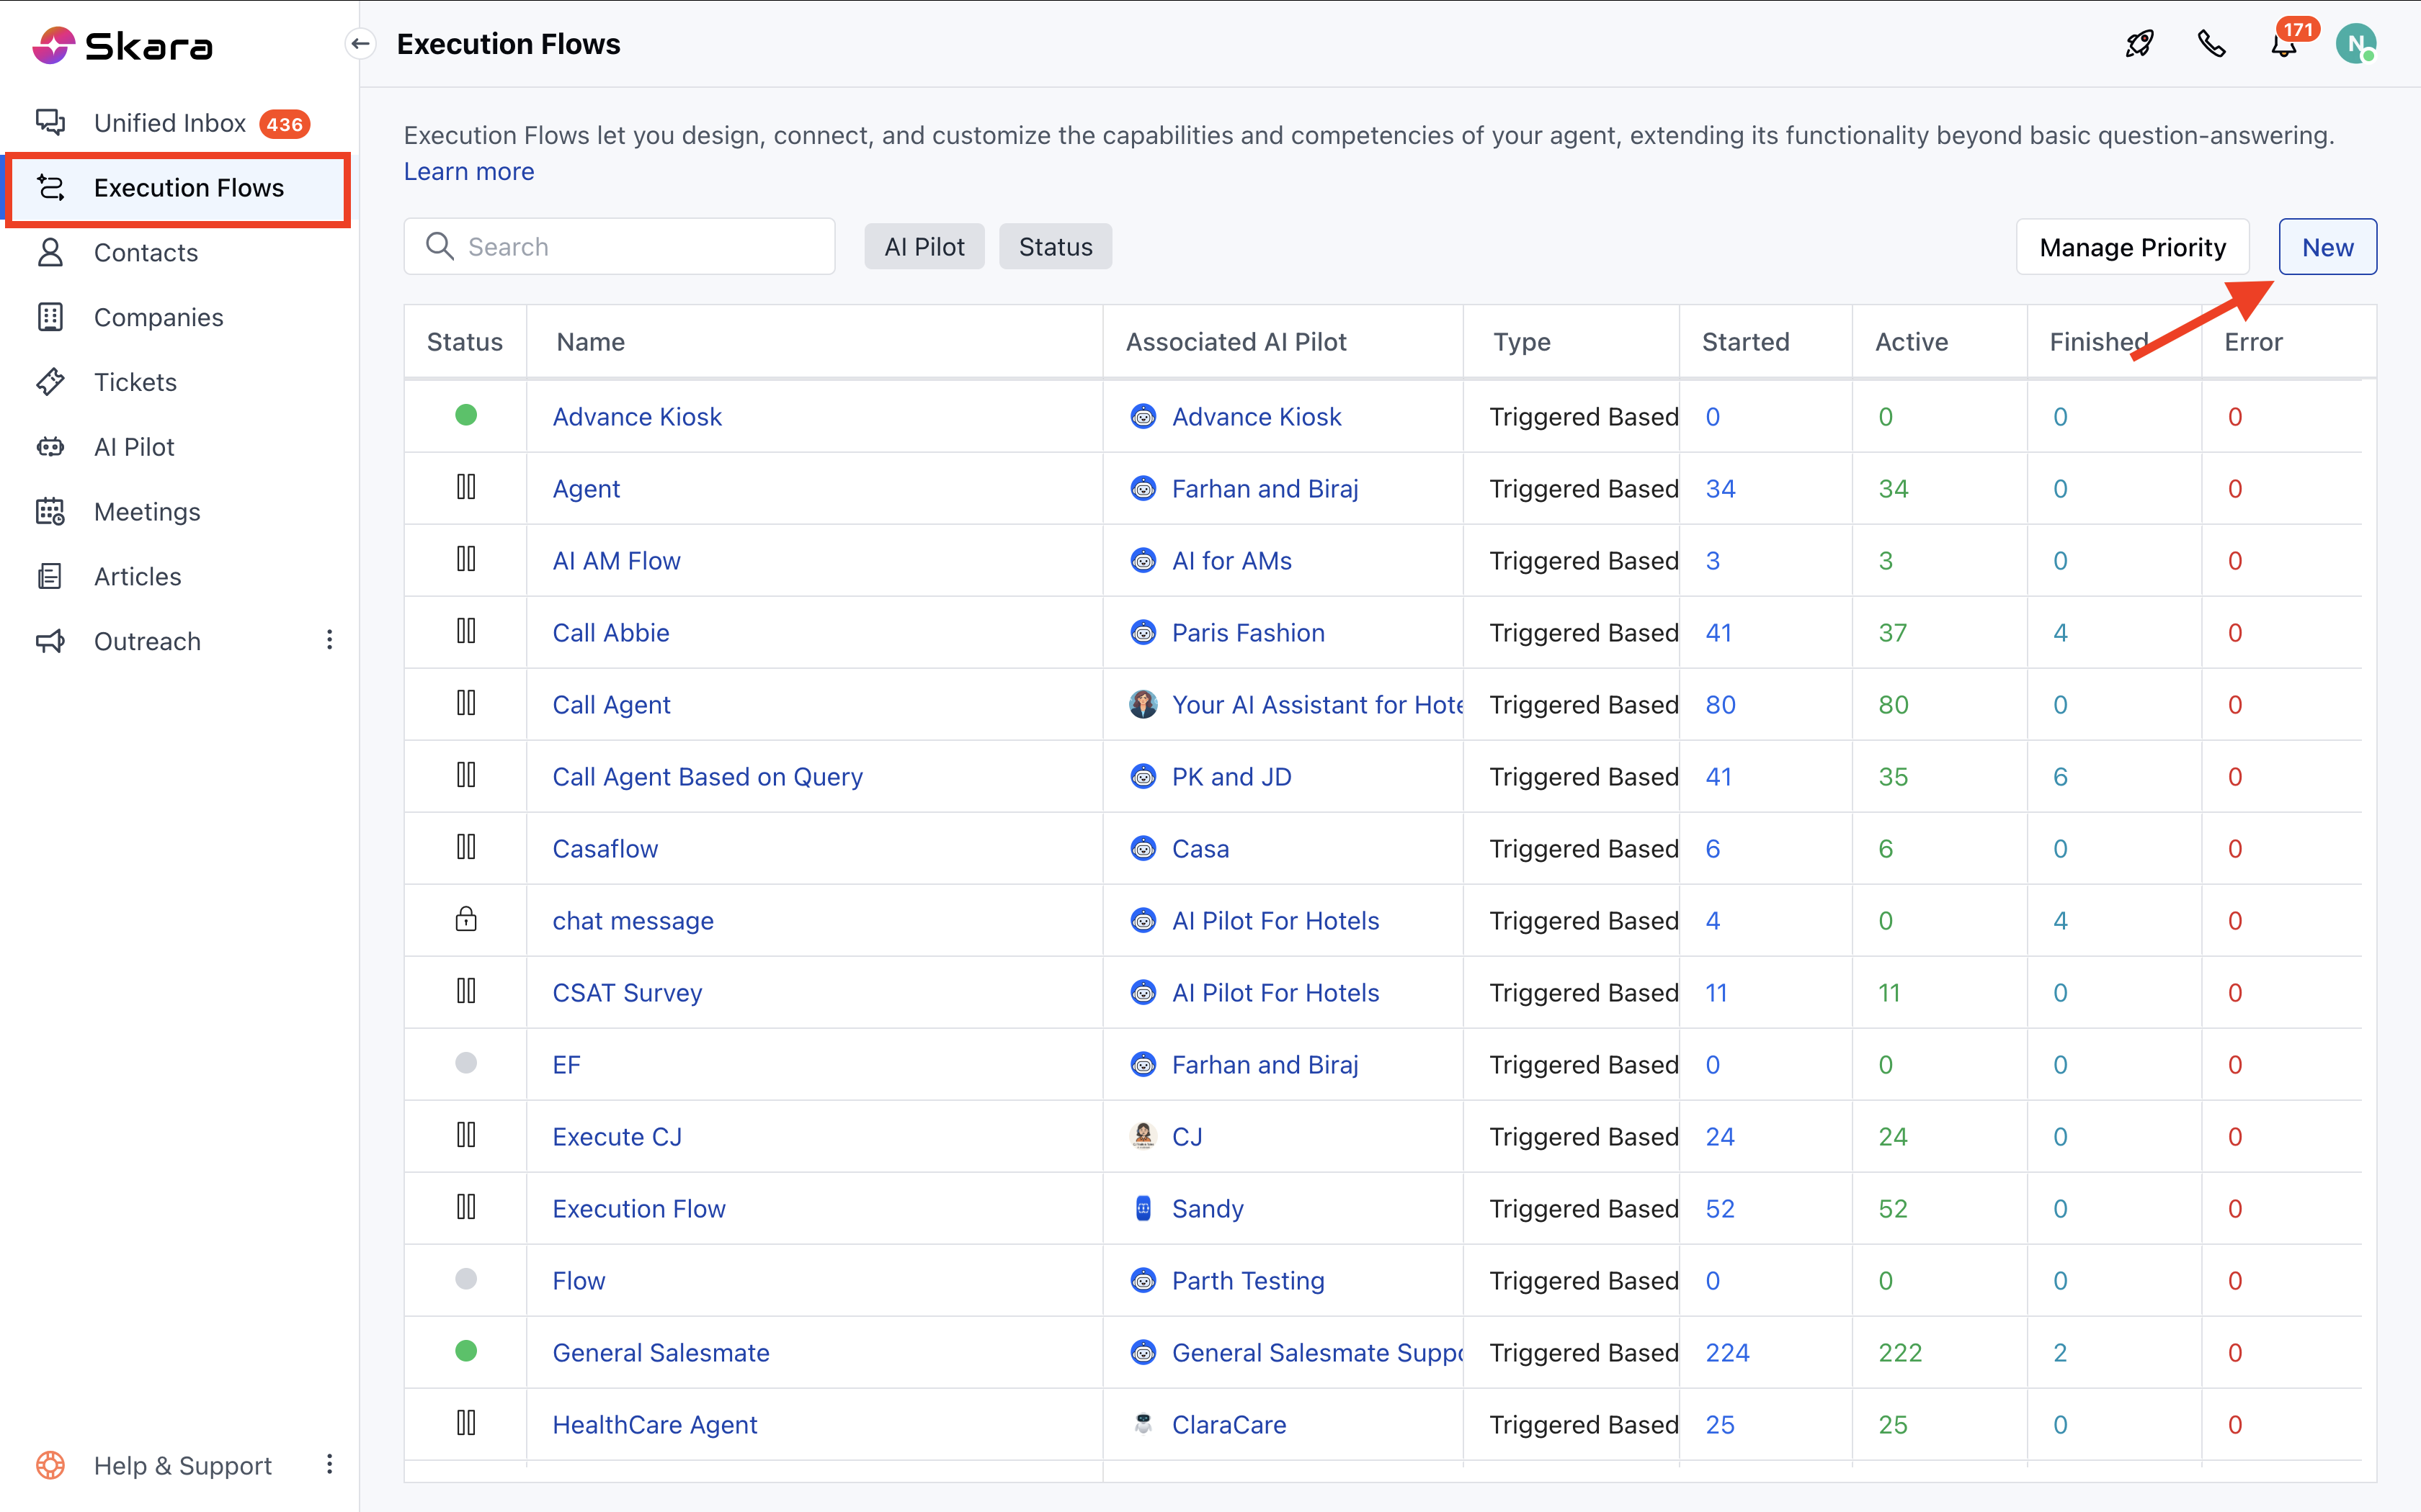Collapse sidebar using back arrow button
Screen dimensions: 2421x1512
(x=360, y=44)
